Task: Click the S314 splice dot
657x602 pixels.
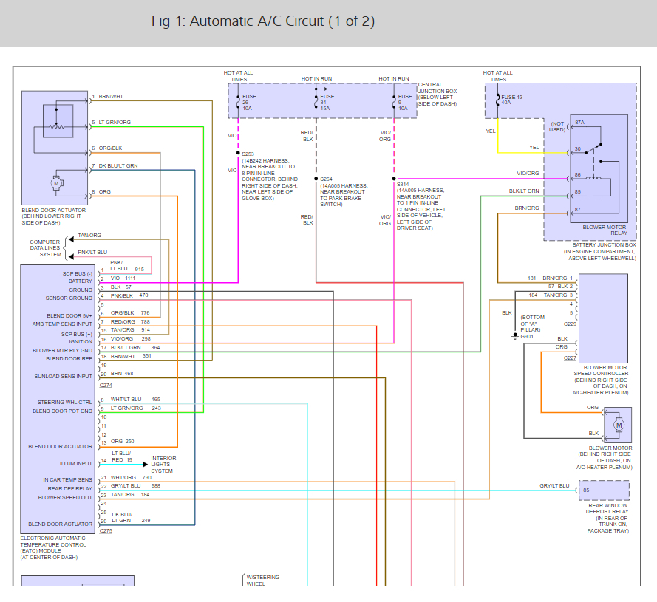Action: tap(394, 179)
